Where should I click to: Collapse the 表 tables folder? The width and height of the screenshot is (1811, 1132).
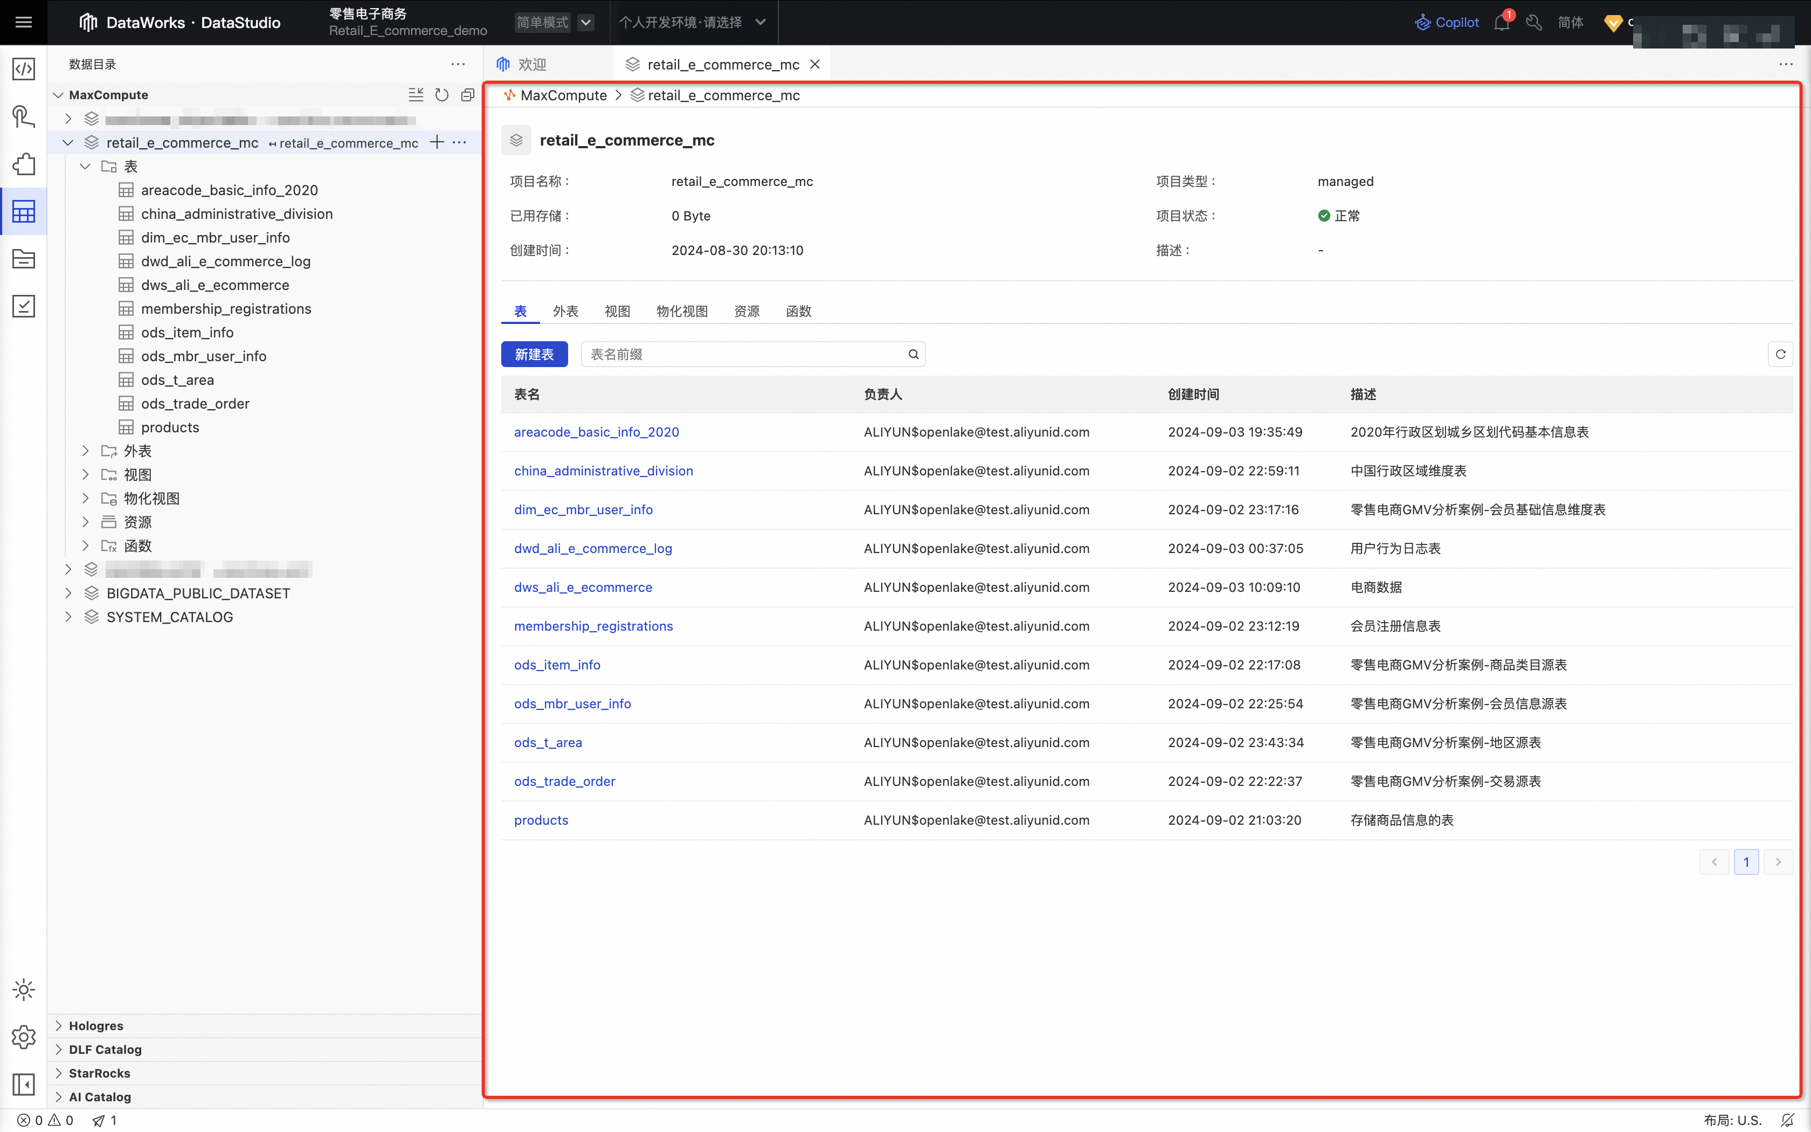click(x=85, y=166)
